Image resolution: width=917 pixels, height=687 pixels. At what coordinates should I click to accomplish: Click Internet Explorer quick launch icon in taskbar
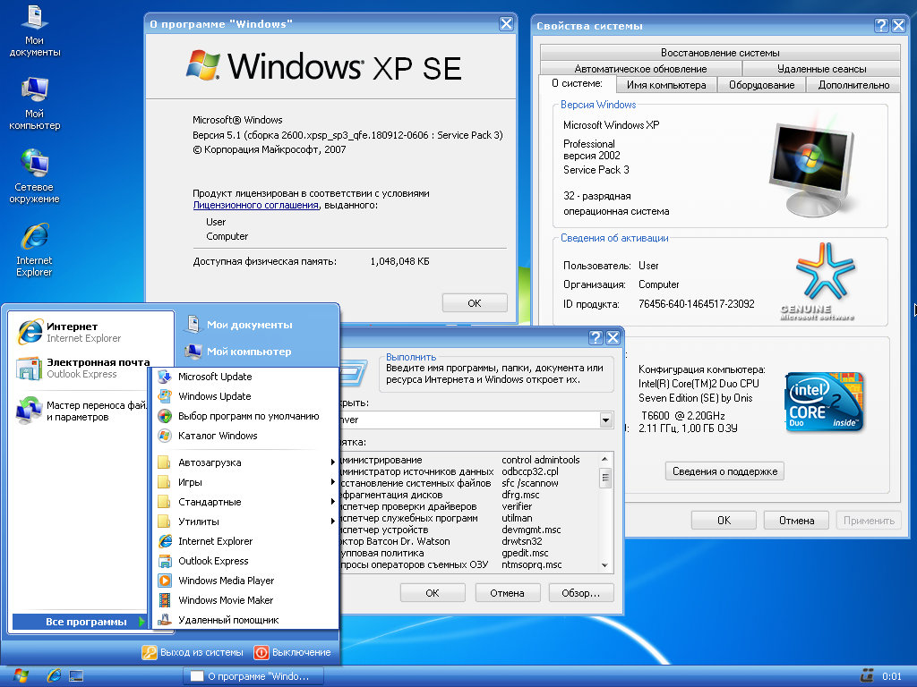(x=54, y=676)
